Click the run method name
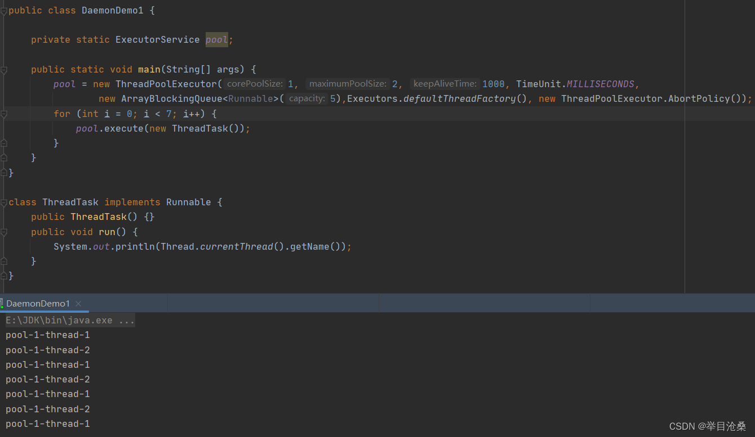The width and height of the screenshot is (755, 437). tap(107, 232)
